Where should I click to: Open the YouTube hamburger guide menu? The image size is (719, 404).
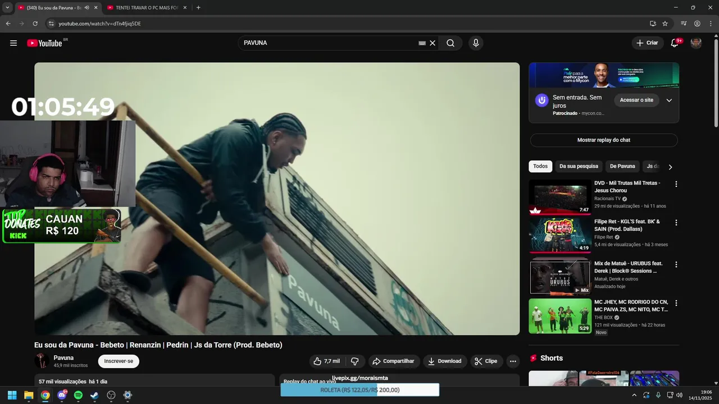click(13, 43)
